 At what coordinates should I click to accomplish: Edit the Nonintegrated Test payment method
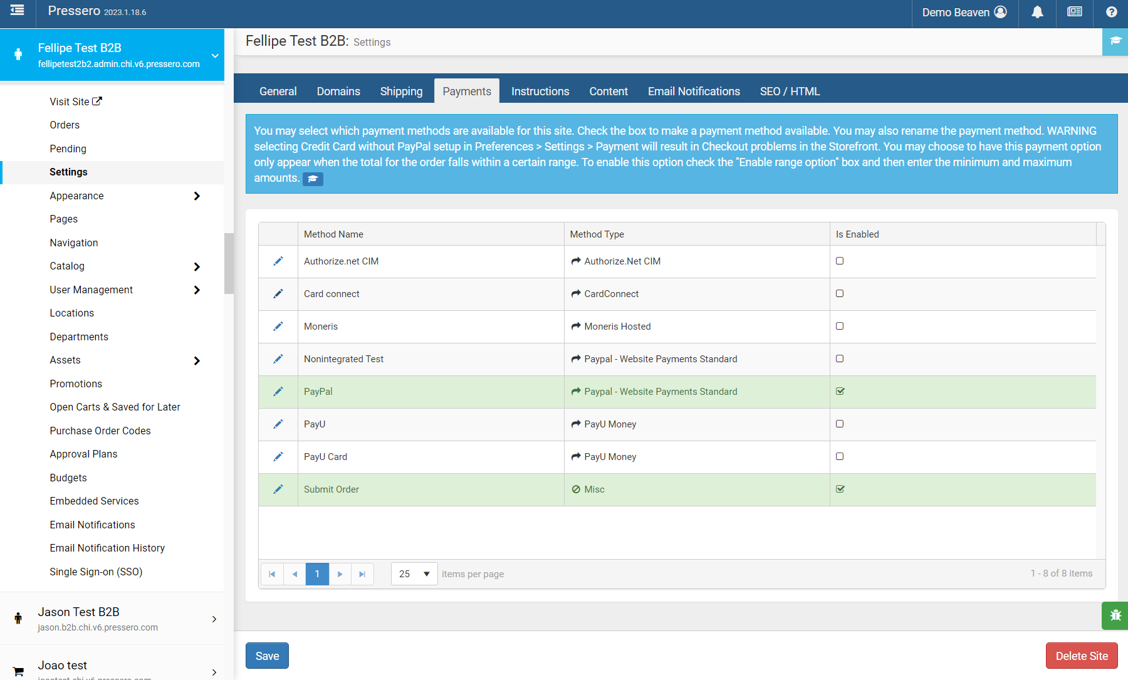(278, 359)
